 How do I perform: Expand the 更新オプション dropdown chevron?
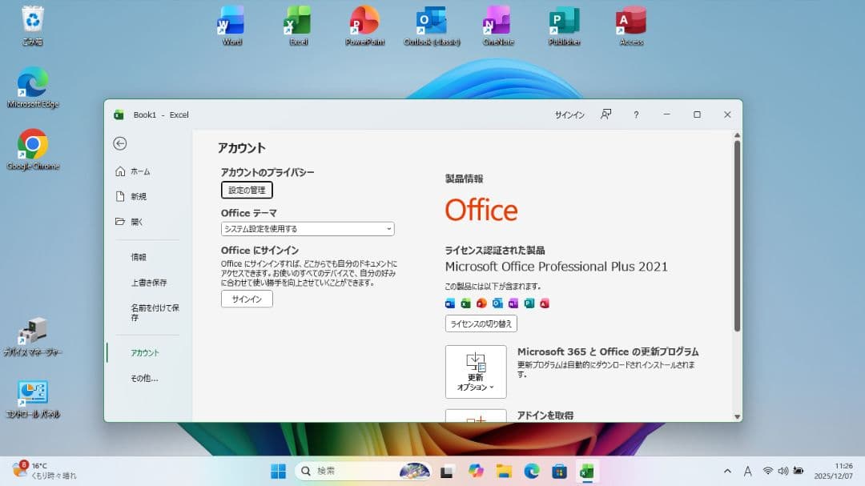click(x=490, y=386)
